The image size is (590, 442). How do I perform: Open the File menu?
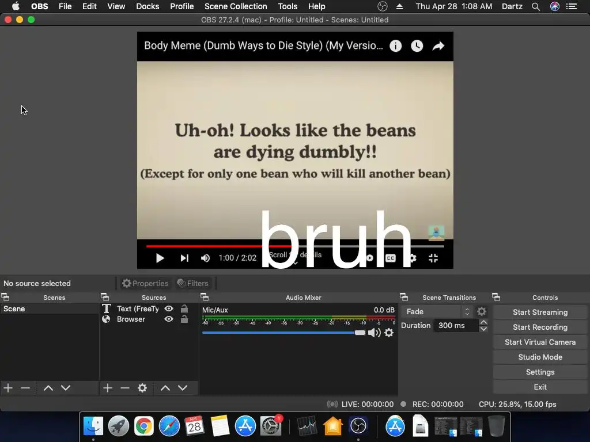click(x=65, y=6)
